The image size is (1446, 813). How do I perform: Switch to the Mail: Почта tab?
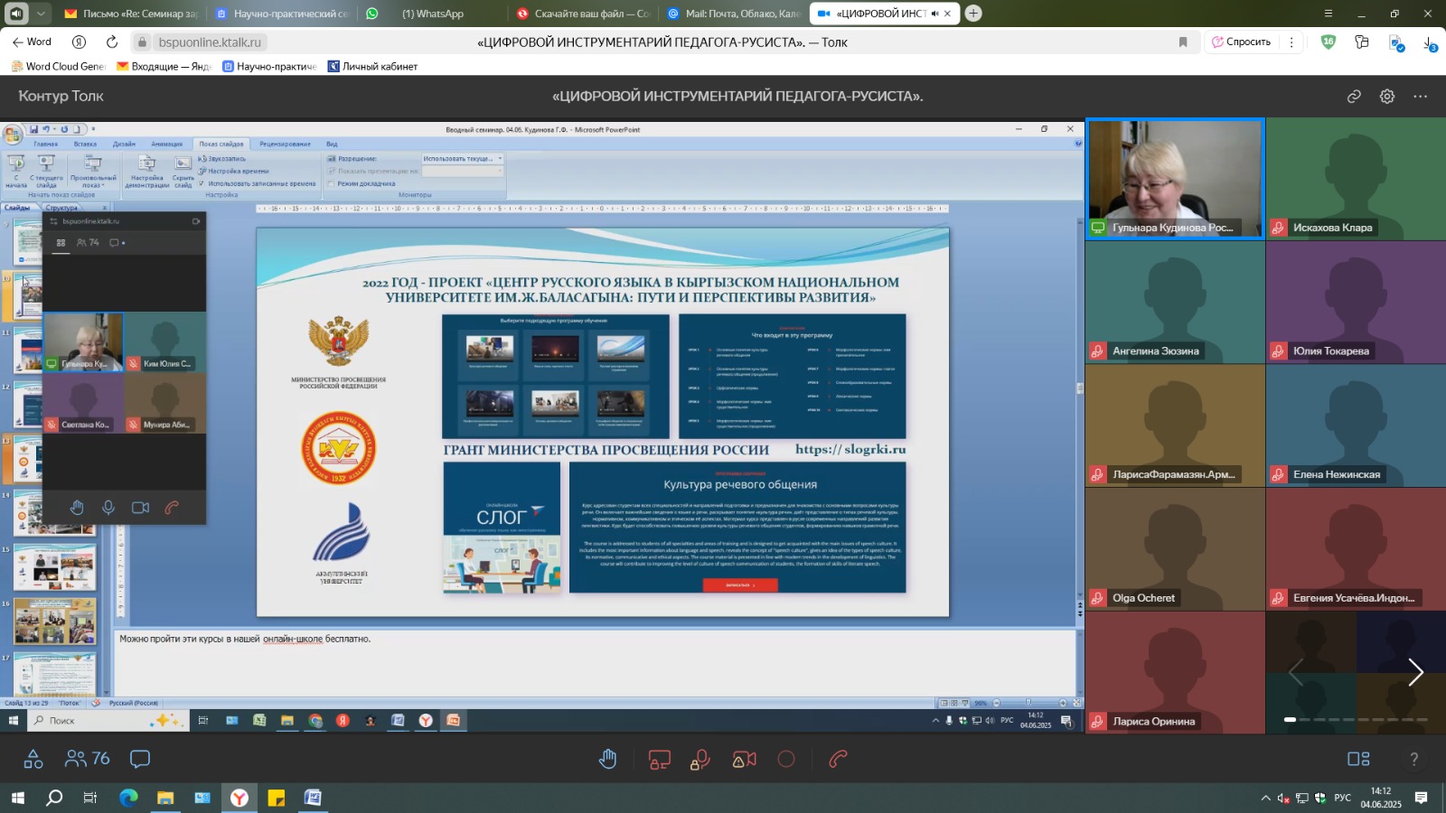(x=733, y=14)
